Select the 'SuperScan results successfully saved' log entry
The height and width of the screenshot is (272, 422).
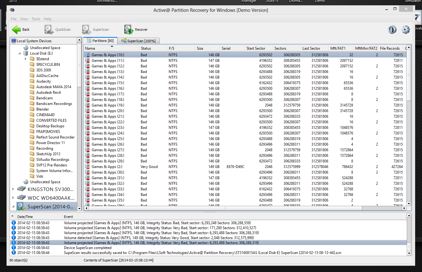[x=208, y=253]
